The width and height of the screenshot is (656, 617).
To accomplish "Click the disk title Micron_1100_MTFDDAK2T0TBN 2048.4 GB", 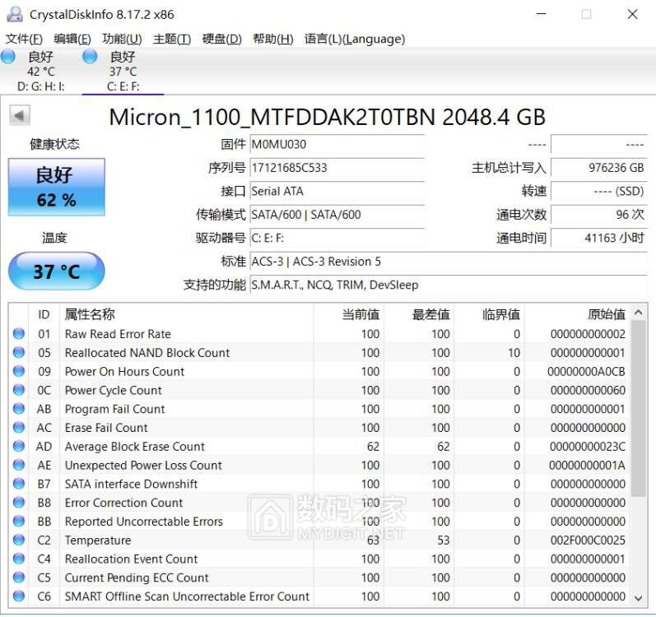I will 327,117.
